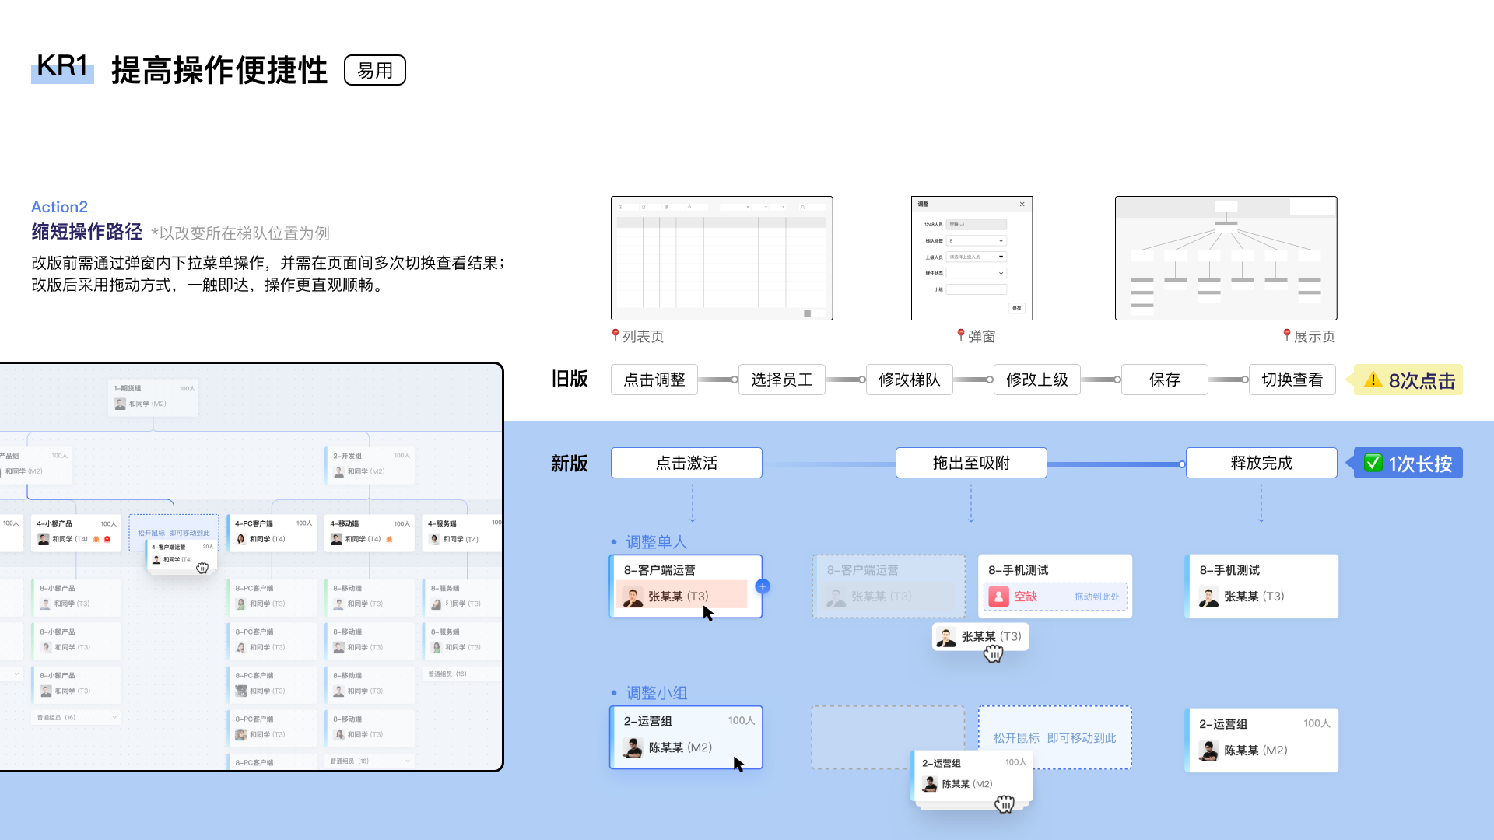Click the 点击激活 step box
Screen dimensions: 1494x840
tap(686, 463)
